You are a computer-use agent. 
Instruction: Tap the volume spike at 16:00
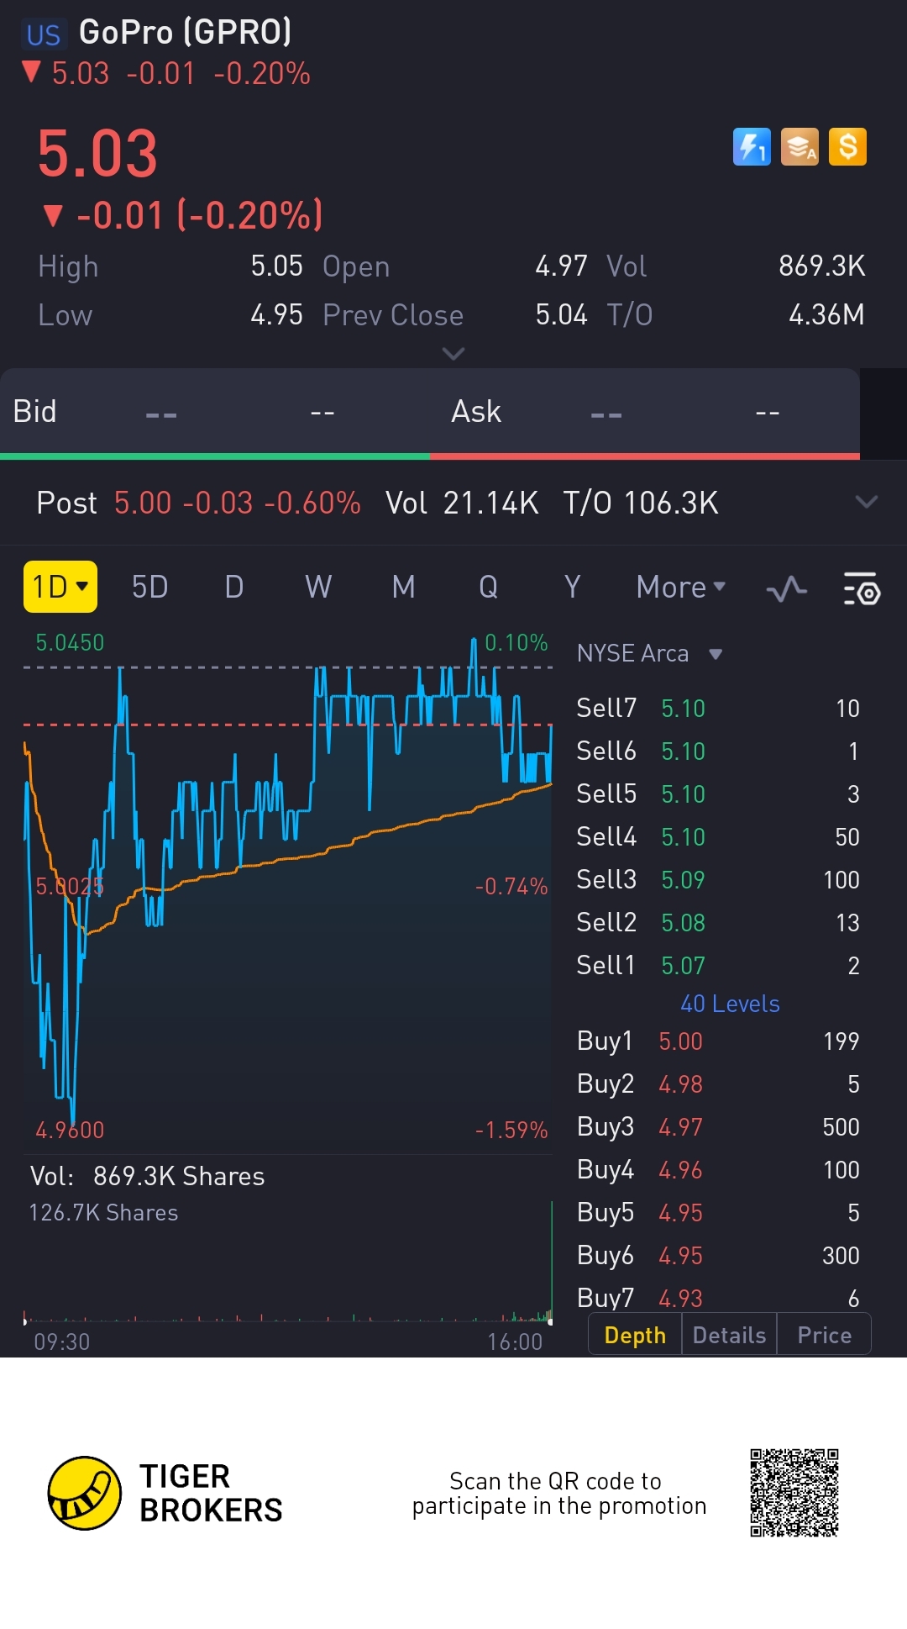click(x=551, y=1261)
